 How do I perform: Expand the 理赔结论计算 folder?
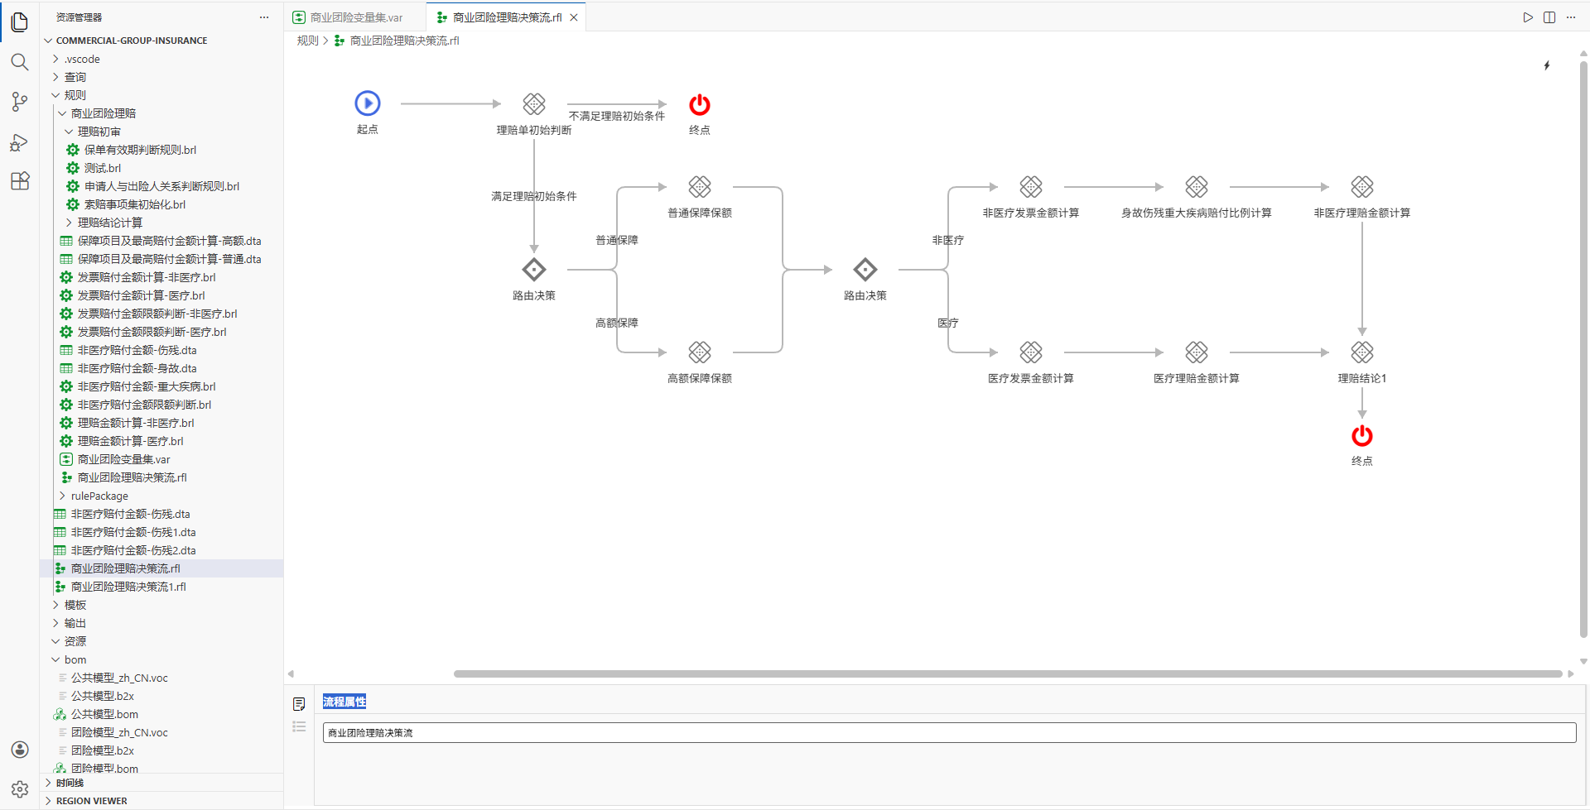(109, 223)
